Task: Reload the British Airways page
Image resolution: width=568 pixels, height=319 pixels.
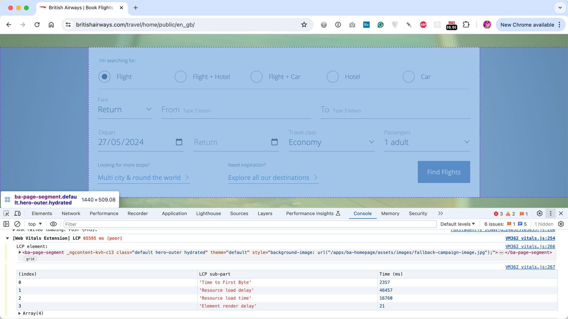Action: [37, 25]
